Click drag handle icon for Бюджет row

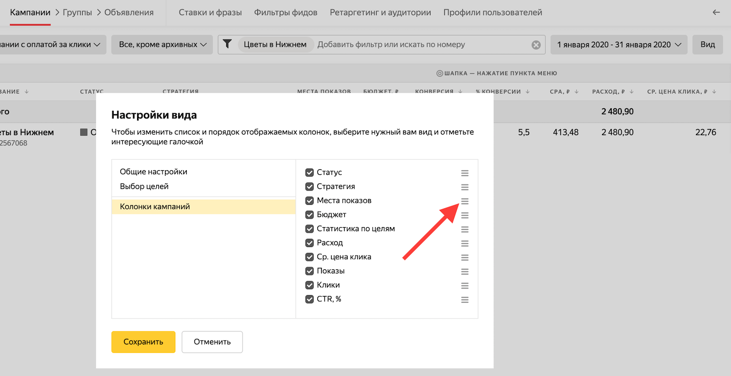click(x=464, y=215)
